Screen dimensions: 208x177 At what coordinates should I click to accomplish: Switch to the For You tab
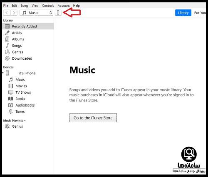[200, 13]
